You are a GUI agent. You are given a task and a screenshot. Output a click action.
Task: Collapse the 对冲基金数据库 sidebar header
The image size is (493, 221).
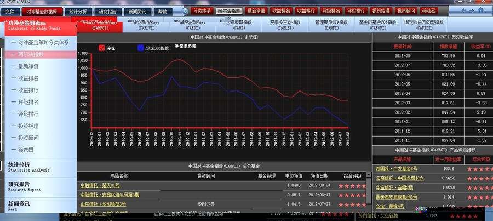[x=41, y=26]
